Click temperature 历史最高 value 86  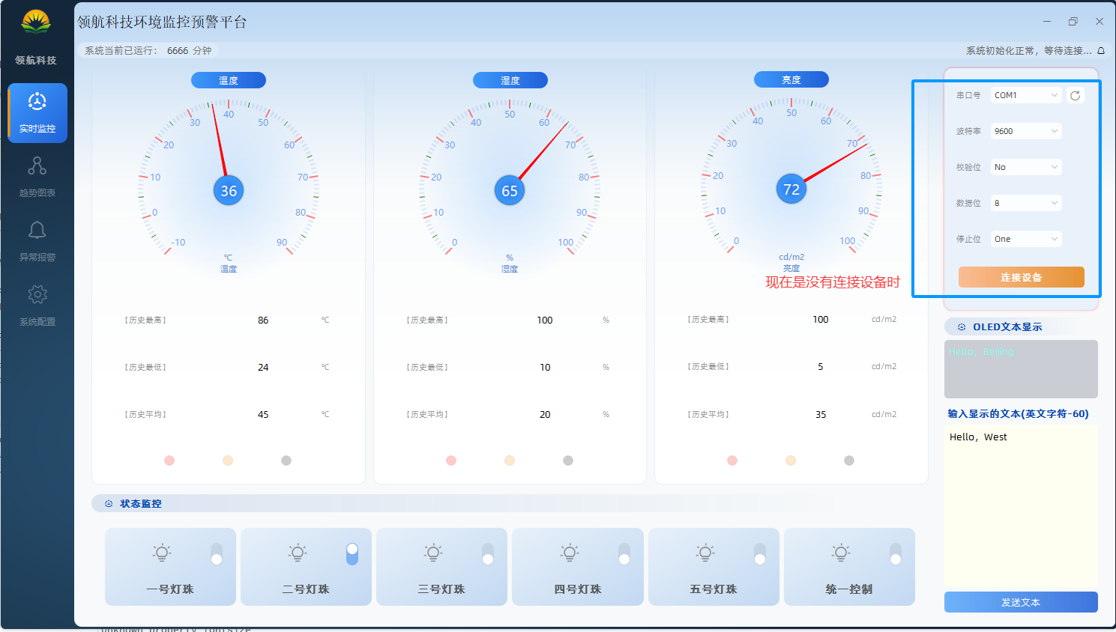coord(263,320)
